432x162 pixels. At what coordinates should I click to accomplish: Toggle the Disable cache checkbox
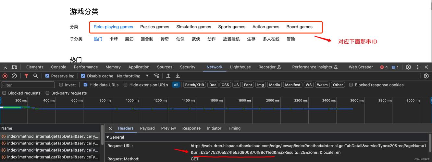pyautogui.click(x=83, y=76)
